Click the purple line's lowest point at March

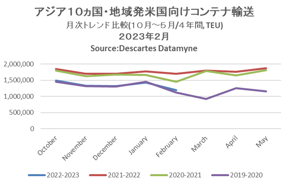[206, 99]
